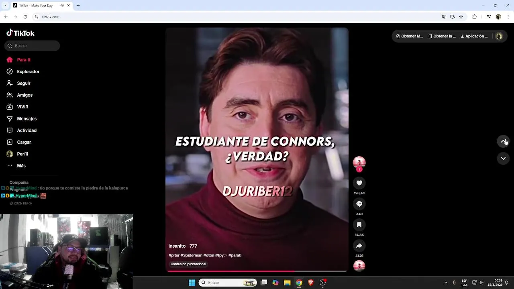The height and width of the screenshot is (289, 514).
Task: Expand the Compañía footer section
Action: point(19,182)
